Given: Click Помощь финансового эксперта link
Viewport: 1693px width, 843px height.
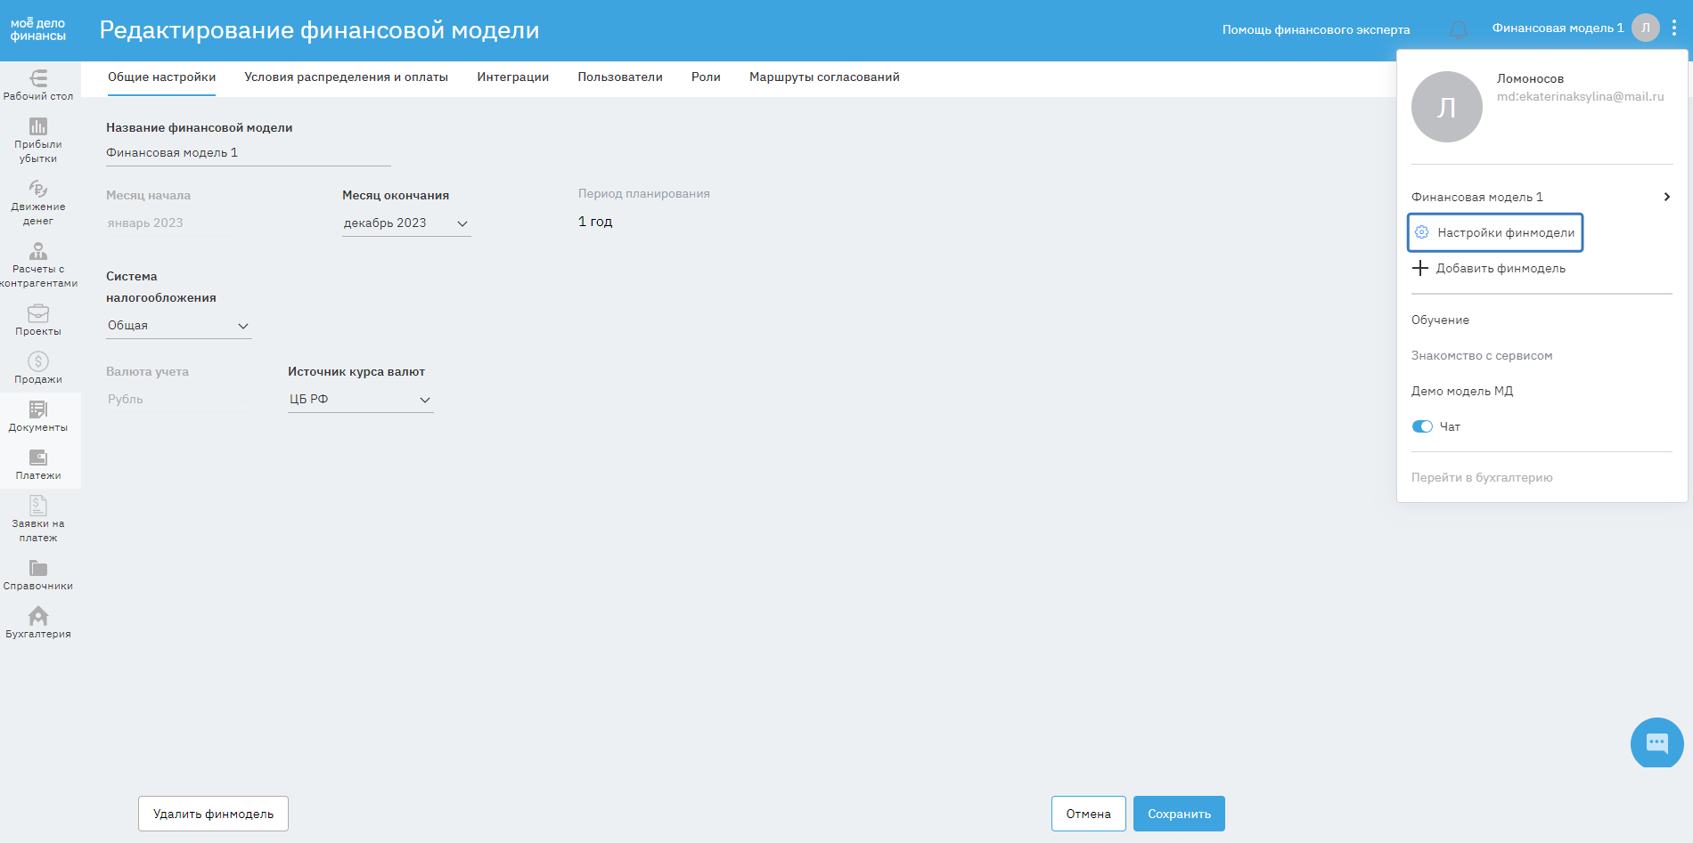Looking at the screenshot, I should 1316,29.
